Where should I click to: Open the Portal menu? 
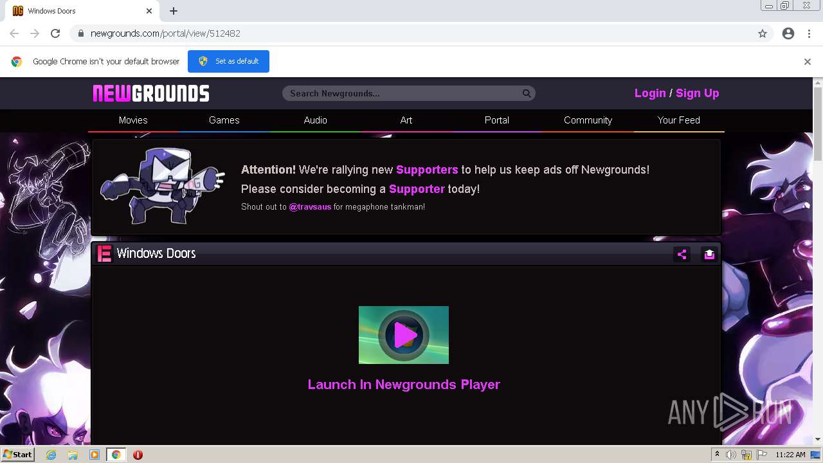[x=497, y=120]
